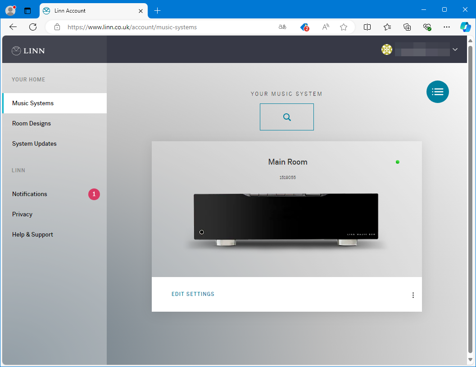Add this page to favorites star
This screenshot has height=367, width=476.
(x=343, y=27)
